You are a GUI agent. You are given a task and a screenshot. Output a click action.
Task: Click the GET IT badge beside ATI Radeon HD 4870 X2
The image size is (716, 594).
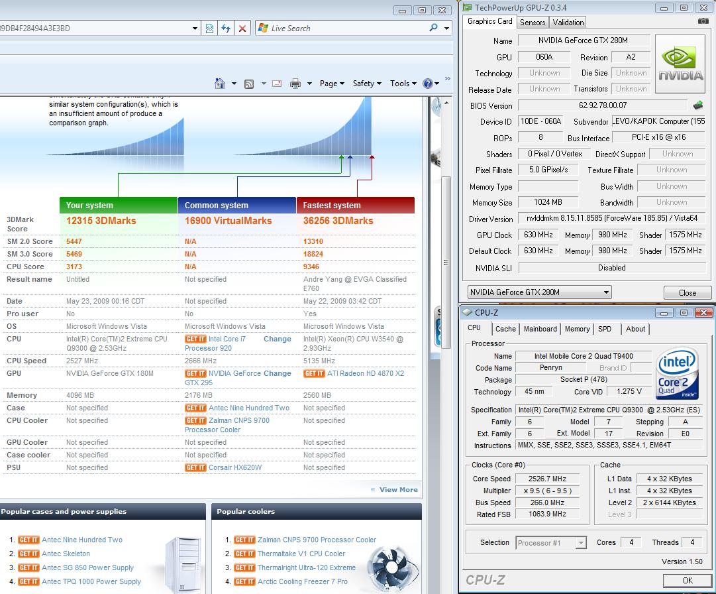314,373
